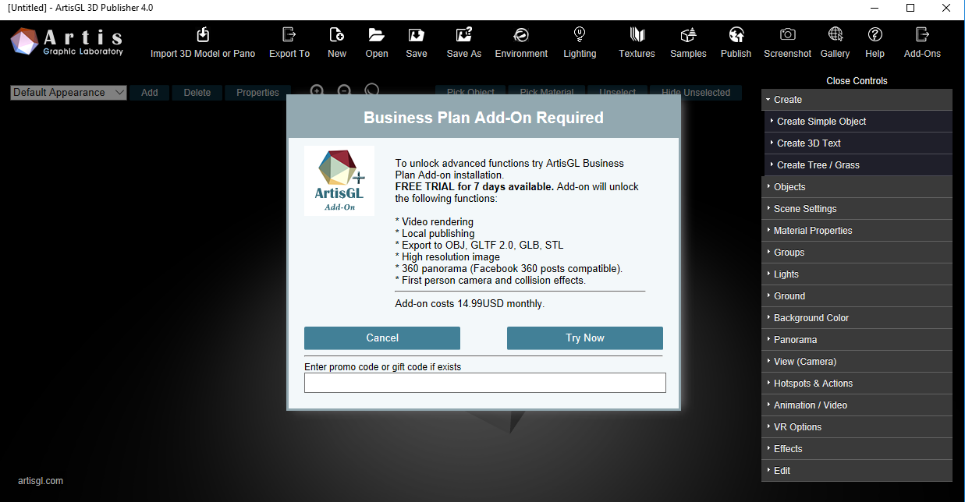Image resolution: width=965 pixels, height=502 pixels.
Task: Expand View (Camera) section
Action: pyautogui.click(x=857, y=362)
